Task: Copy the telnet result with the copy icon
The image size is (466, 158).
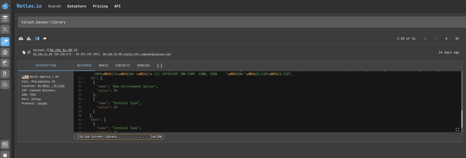Action: pyautogui.click(x=24, y=52)
